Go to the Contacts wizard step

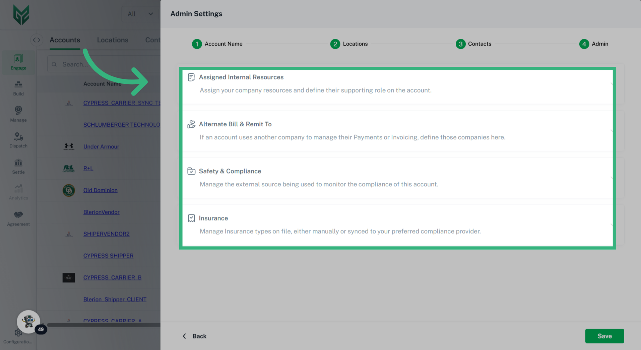[x=479, y=44]
